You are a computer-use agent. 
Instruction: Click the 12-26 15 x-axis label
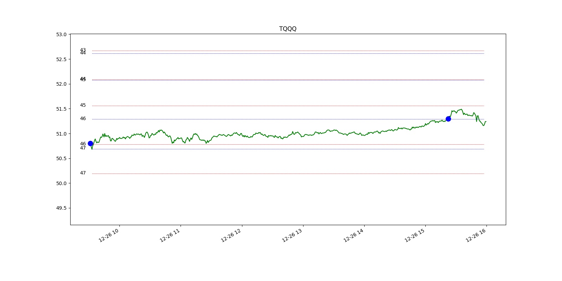coord(414,235)
